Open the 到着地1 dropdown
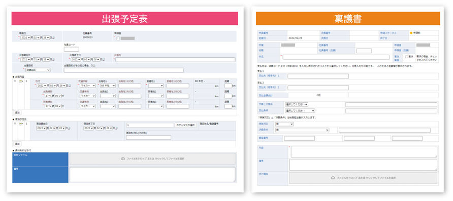This screenshot has height=201, width=453. pos(156,86)
